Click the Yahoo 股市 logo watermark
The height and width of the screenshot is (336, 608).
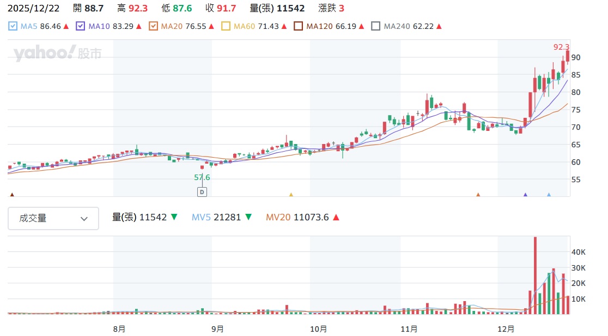57,53
